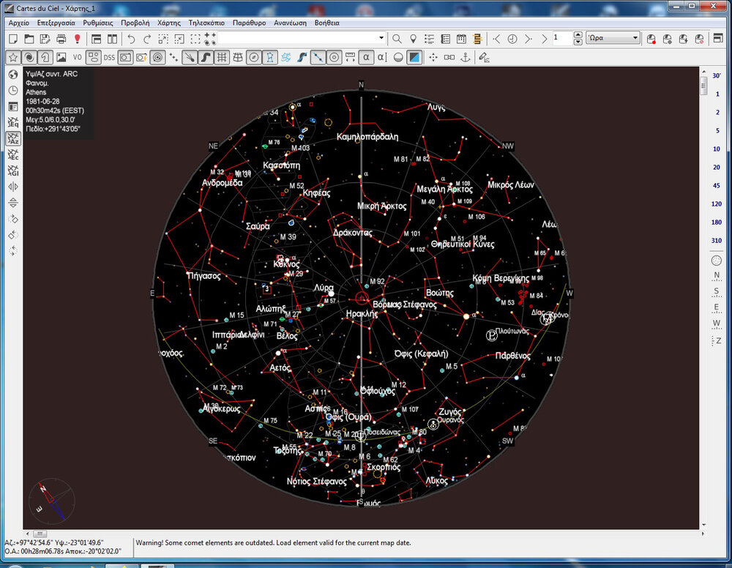
Task: Switch to Galactic coordinates icon
Action: pyautogui.click(x=13, y=171)
